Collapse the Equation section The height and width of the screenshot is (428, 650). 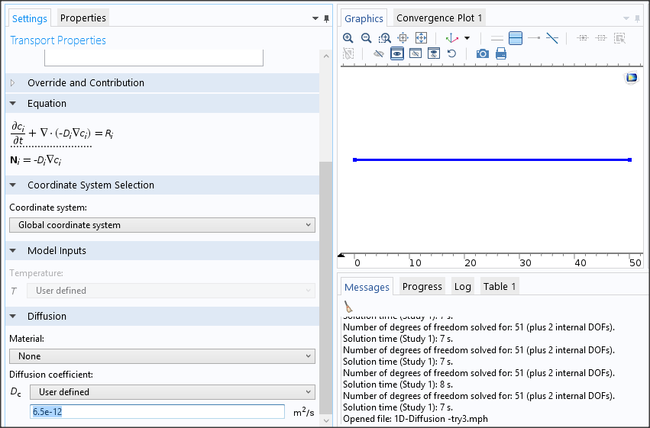tap(13, 104)
